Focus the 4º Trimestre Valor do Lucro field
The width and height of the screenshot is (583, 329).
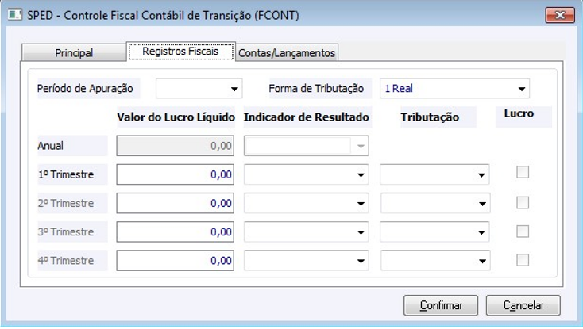click(176, 261)
